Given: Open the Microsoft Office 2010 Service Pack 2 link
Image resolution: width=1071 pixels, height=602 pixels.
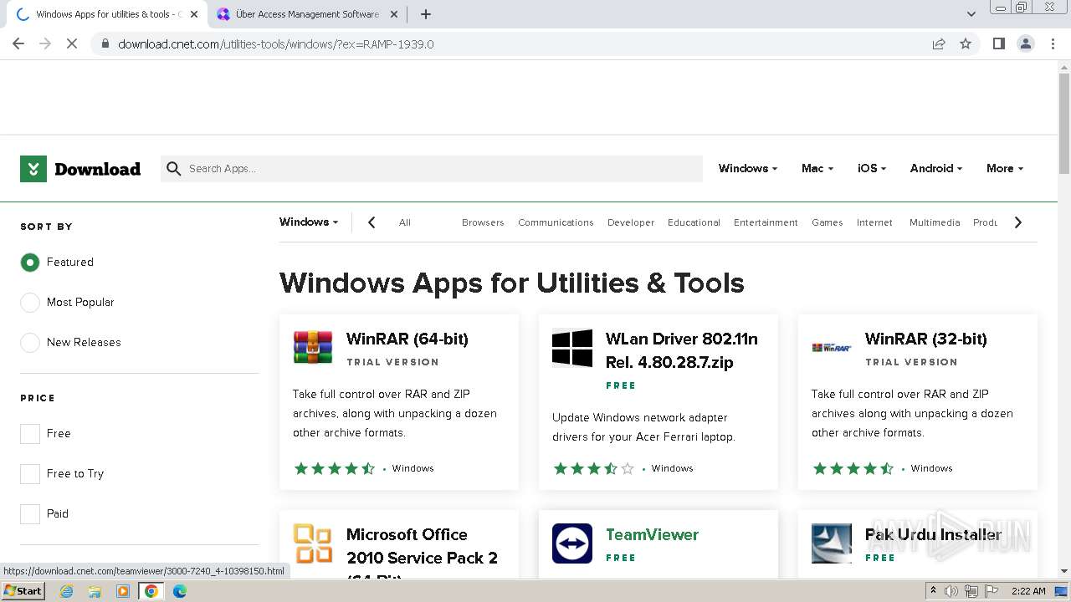Looking at the screenshot, I should point(422,552).
